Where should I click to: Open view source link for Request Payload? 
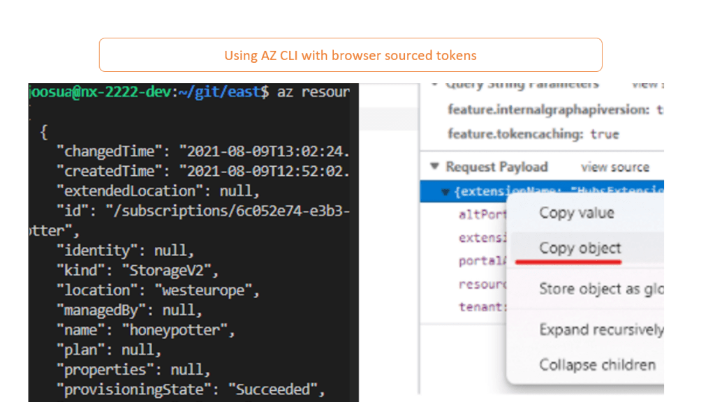click(x=614, y=167)
